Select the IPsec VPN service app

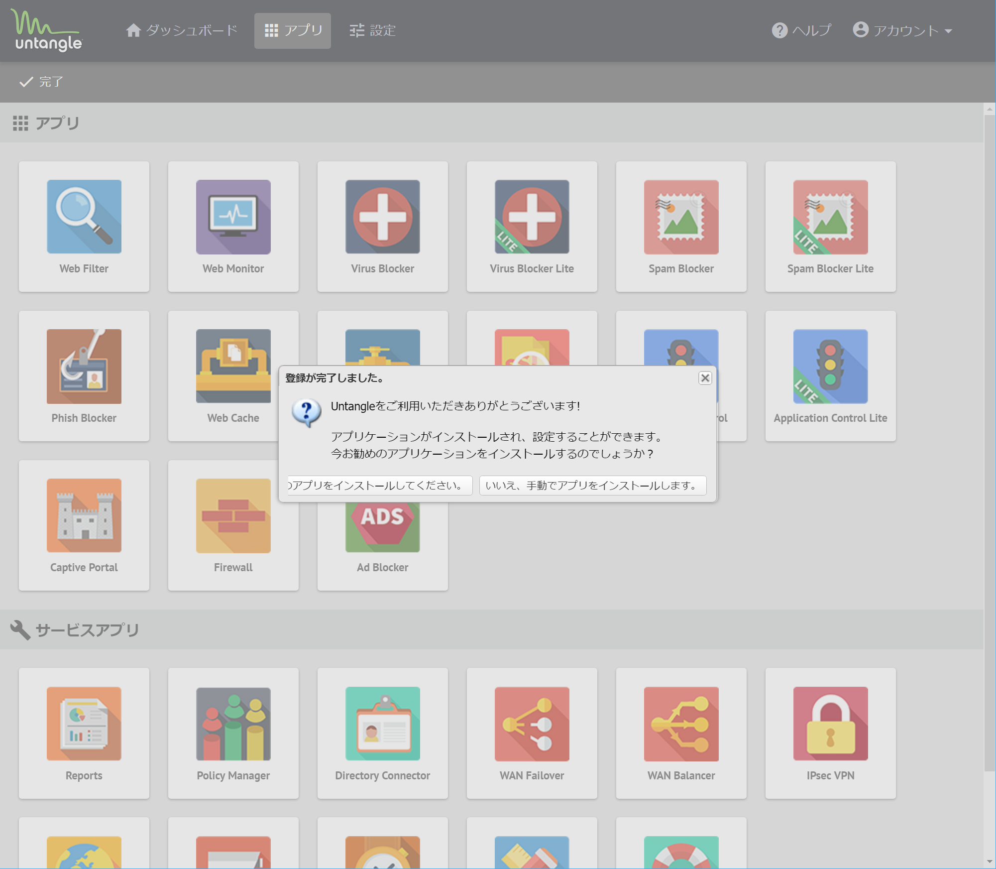coord(831,734)
